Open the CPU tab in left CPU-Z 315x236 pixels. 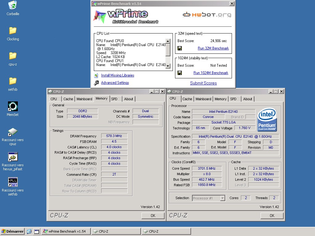(54, 99)
